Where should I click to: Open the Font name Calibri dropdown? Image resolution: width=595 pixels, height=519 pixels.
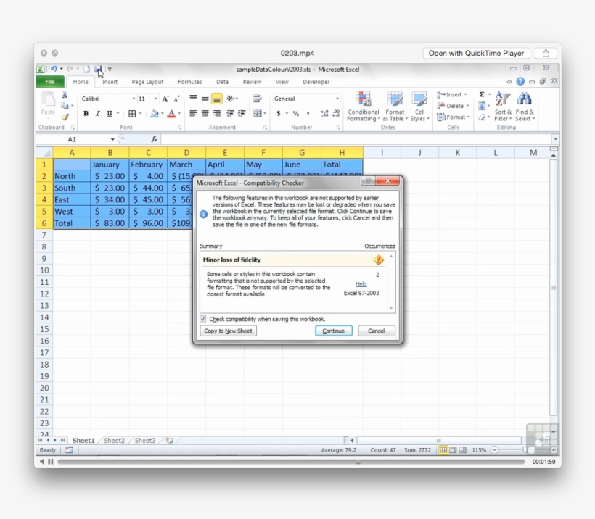(134, 99)
